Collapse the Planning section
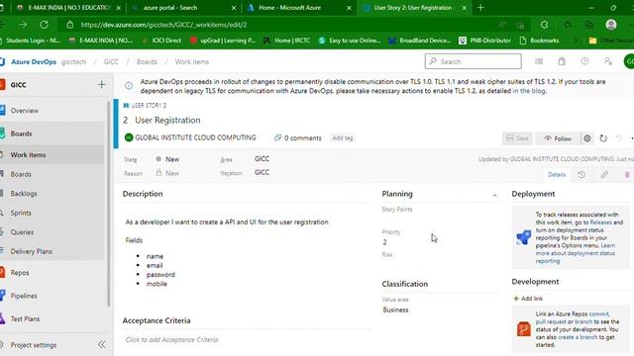634x356 pixels. (x=494, y=195)
